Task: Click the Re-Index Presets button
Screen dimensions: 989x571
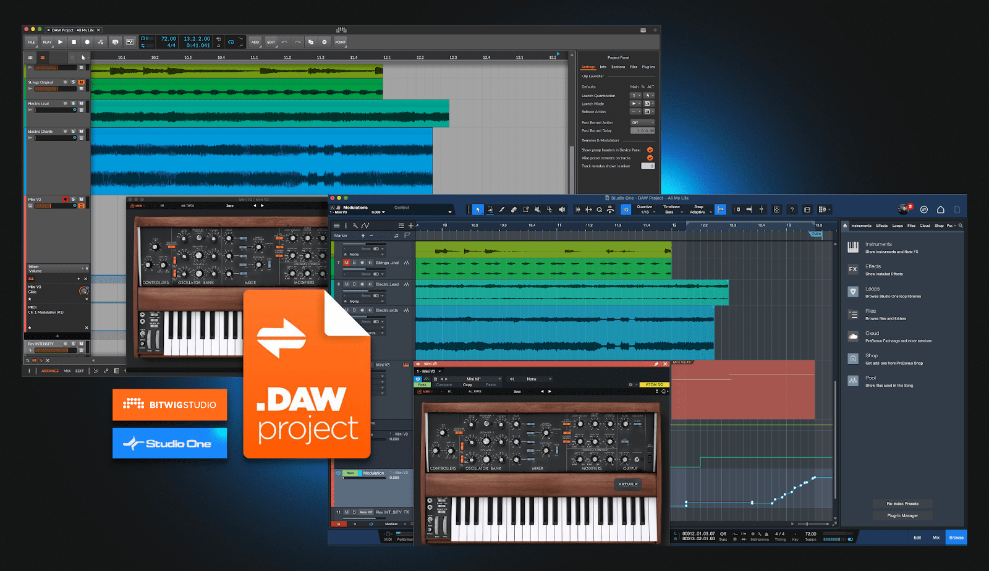Action: pyautogui.click(x=902, y=504)
